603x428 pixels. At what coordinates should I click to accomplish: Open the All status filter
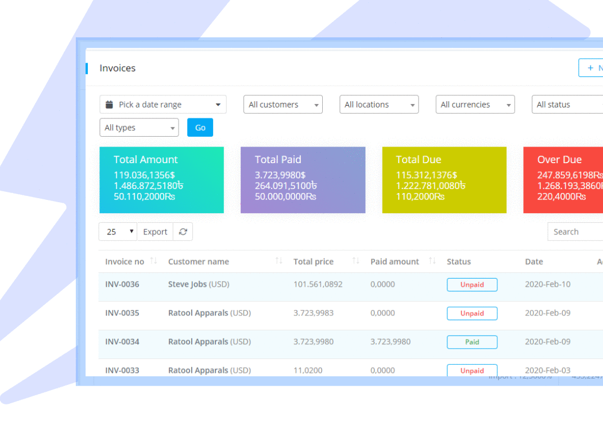[566, 105]
